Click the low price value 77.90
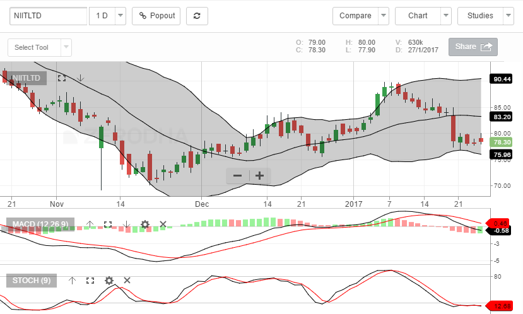The width and height of the screenshot is (523, 314). point(367,50)
